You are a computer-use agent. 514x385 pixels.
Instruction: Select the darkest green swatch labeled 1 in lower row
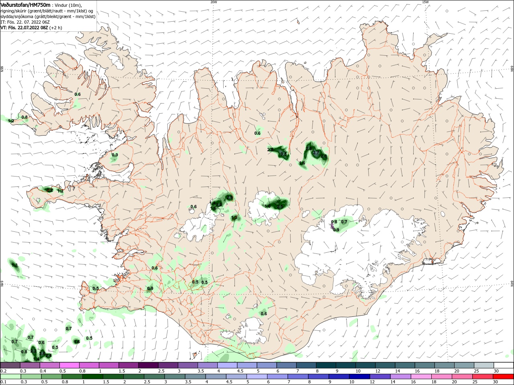pos(93,377)
